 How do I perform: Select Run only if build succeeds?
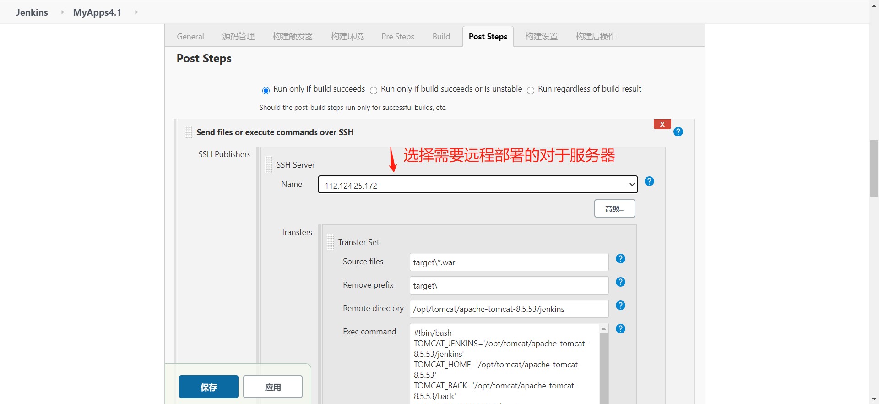(x=266, y=91)
